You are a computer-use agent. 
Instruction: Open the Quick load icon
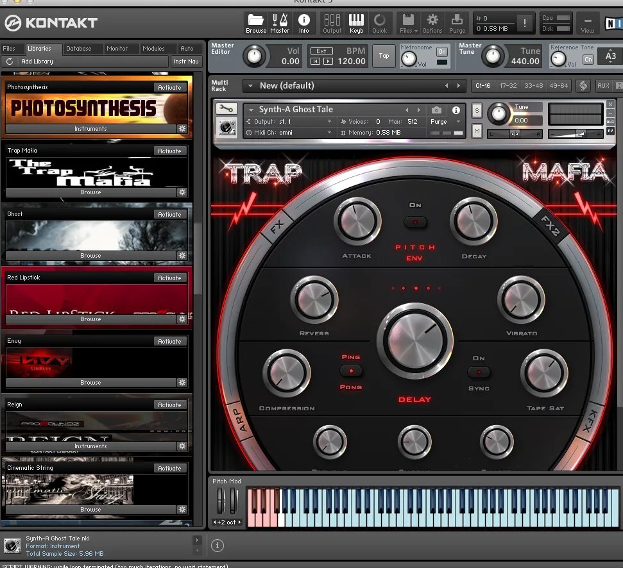click(x=380, y=23)
